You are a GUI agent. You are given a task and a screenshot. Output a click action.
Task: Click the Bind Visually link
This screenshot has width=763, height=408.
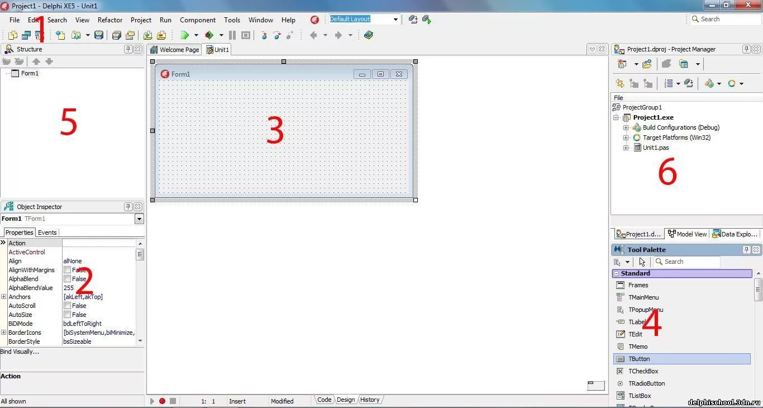[20, 352]
